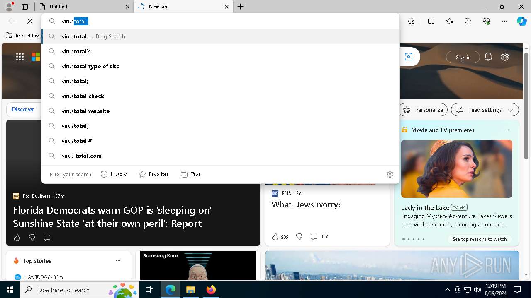Open the 977 comments on RNS article
This screenshot has width=531, height=298.
319,237
